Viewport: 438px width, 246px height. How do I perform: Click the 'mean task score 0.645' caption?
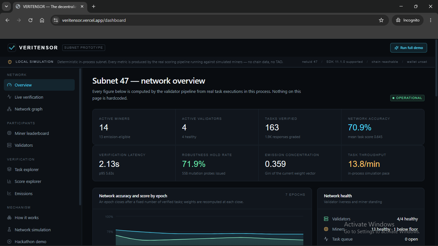click(365, 137)
